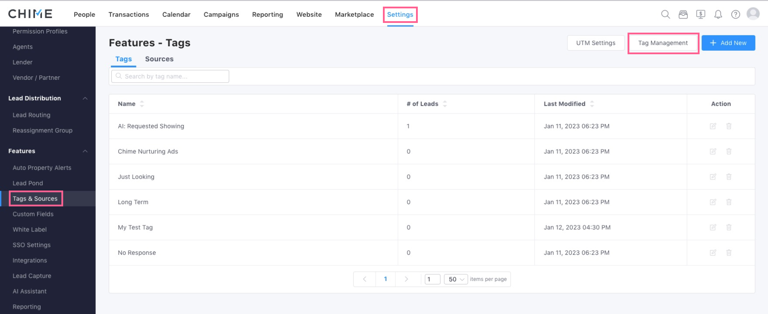768x314 pixels.
Task: Open the help question mark icon
Action: point(735,15)
